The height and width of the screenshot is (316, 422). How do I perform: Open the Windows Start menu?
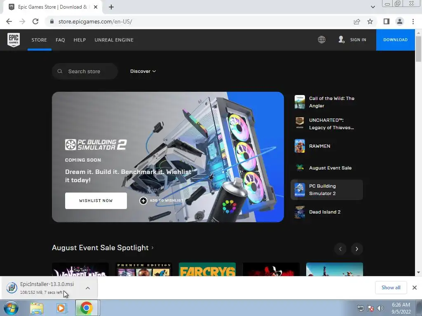[11, 308]
